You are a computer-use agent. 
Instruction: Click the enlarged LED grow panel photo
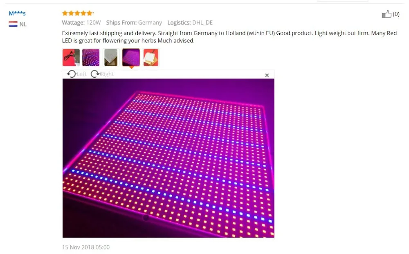click(x=168, y=158)
